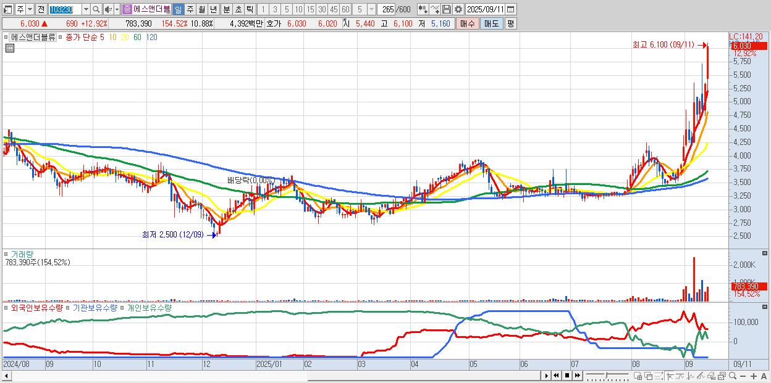The height and width of the screenshot is (383, 771).
Task: Choose the 60 interval button
Action: pos(345,9)
